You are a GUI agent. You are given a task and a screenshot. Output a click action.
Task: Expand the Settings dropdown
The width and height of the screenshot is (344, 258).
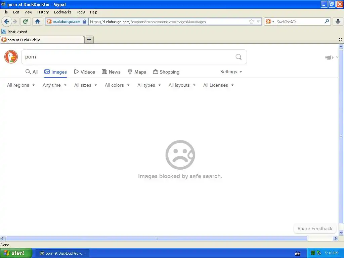(x=231, y=72)
